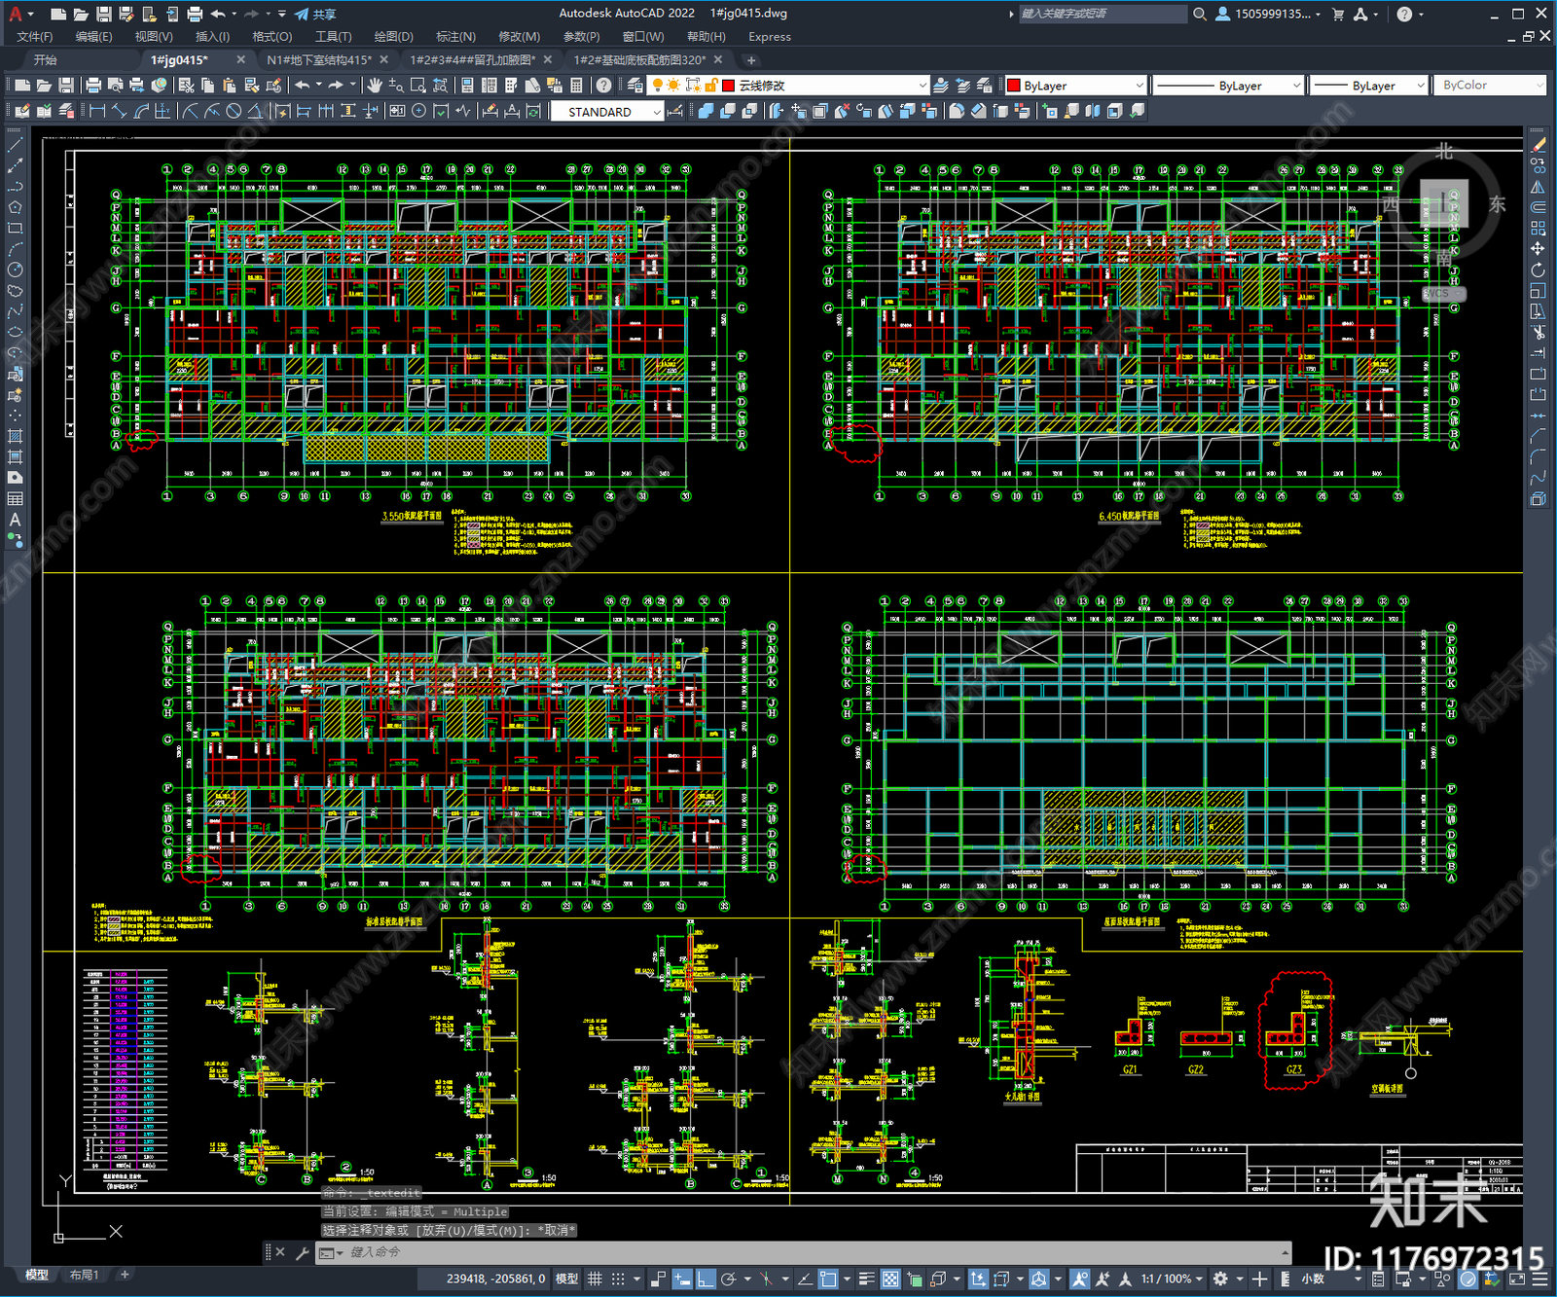Open the Autodesk App Store cart icon
Viewport: 1557px width, 1297px height.
pos(1338,14)
